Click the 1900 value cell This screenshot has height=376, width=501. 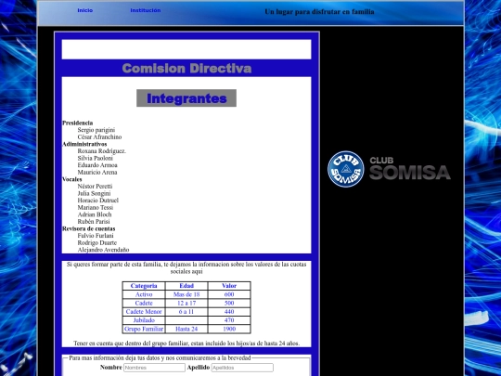(x=229, y=329)
